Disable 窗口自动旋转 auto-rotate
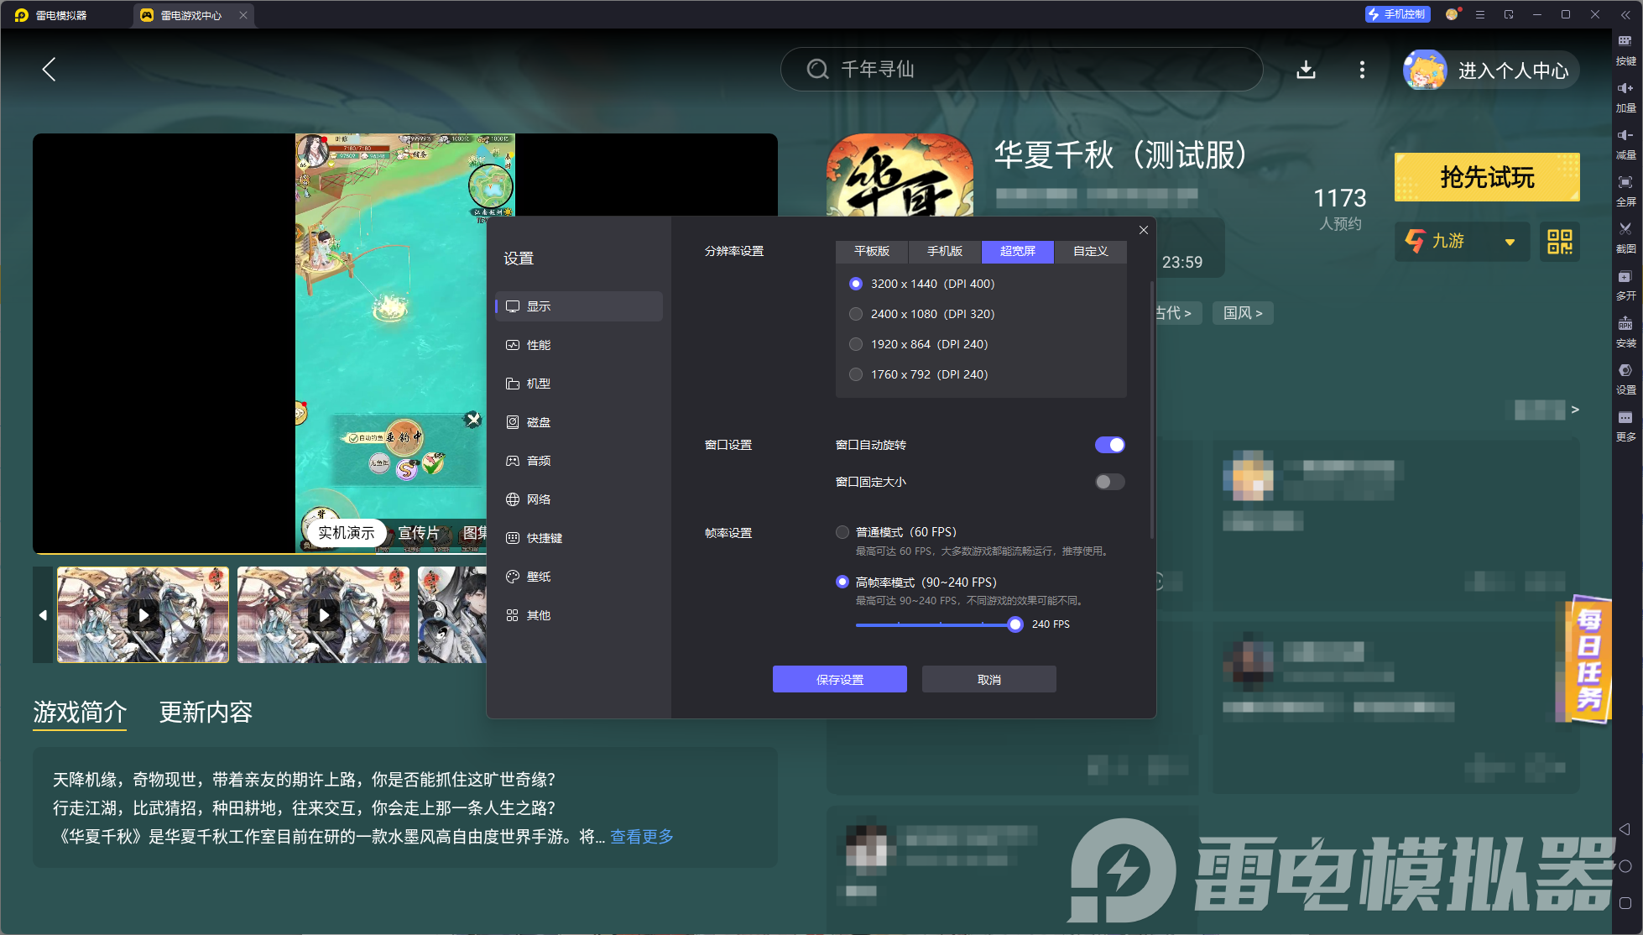 click(x=1110, y=444)
